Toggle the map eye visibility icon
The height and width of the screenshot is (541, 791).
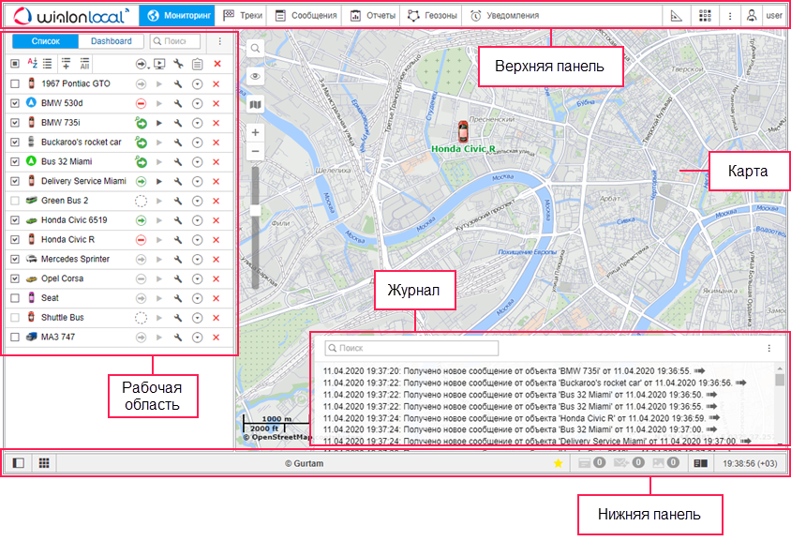[255, 76]
